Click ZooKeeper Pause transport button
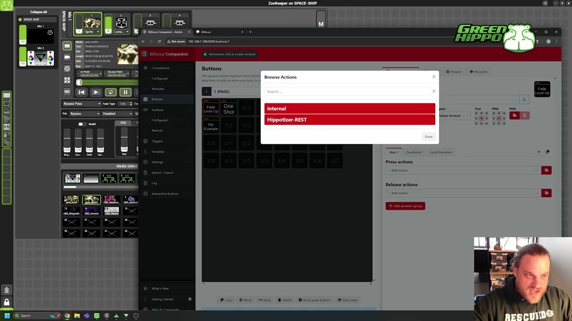This screenshot has width=572, height=321. click(125, 92)
